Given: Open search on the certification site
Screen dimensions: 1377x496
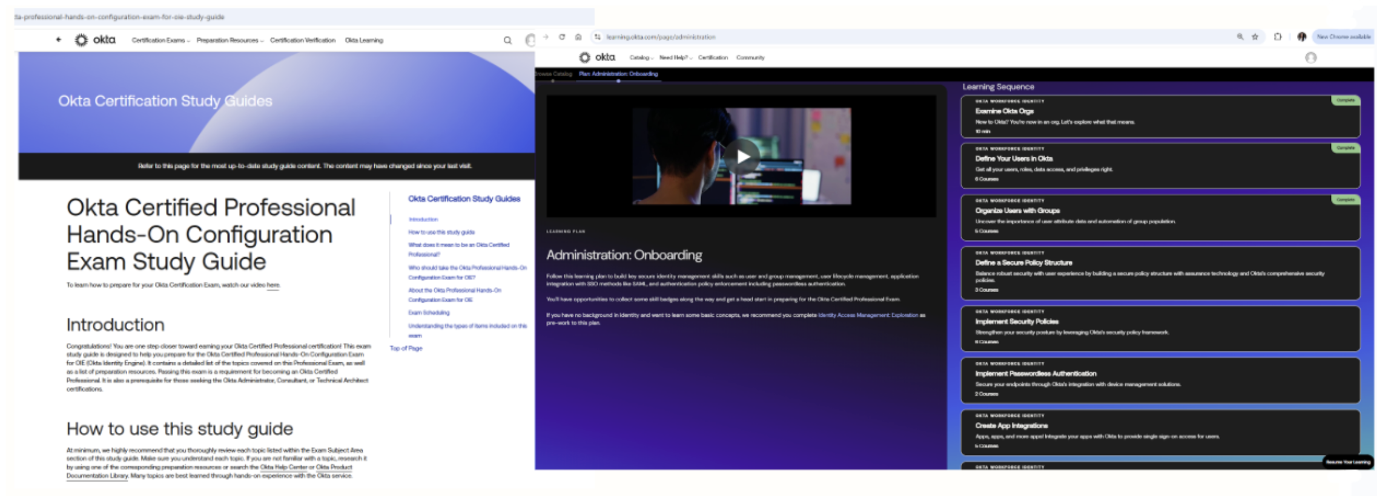Looking at the screenshot, I should (x=507, y=41).
